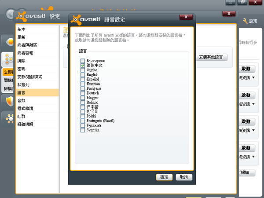This screenshot has width=264, height=198.
Task: Check the Български language checkbox
Action: tap(83, 61)
